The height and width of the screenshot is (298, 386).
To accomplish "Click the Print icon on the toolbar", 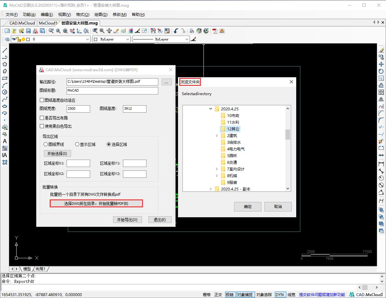I will (192, 31).
